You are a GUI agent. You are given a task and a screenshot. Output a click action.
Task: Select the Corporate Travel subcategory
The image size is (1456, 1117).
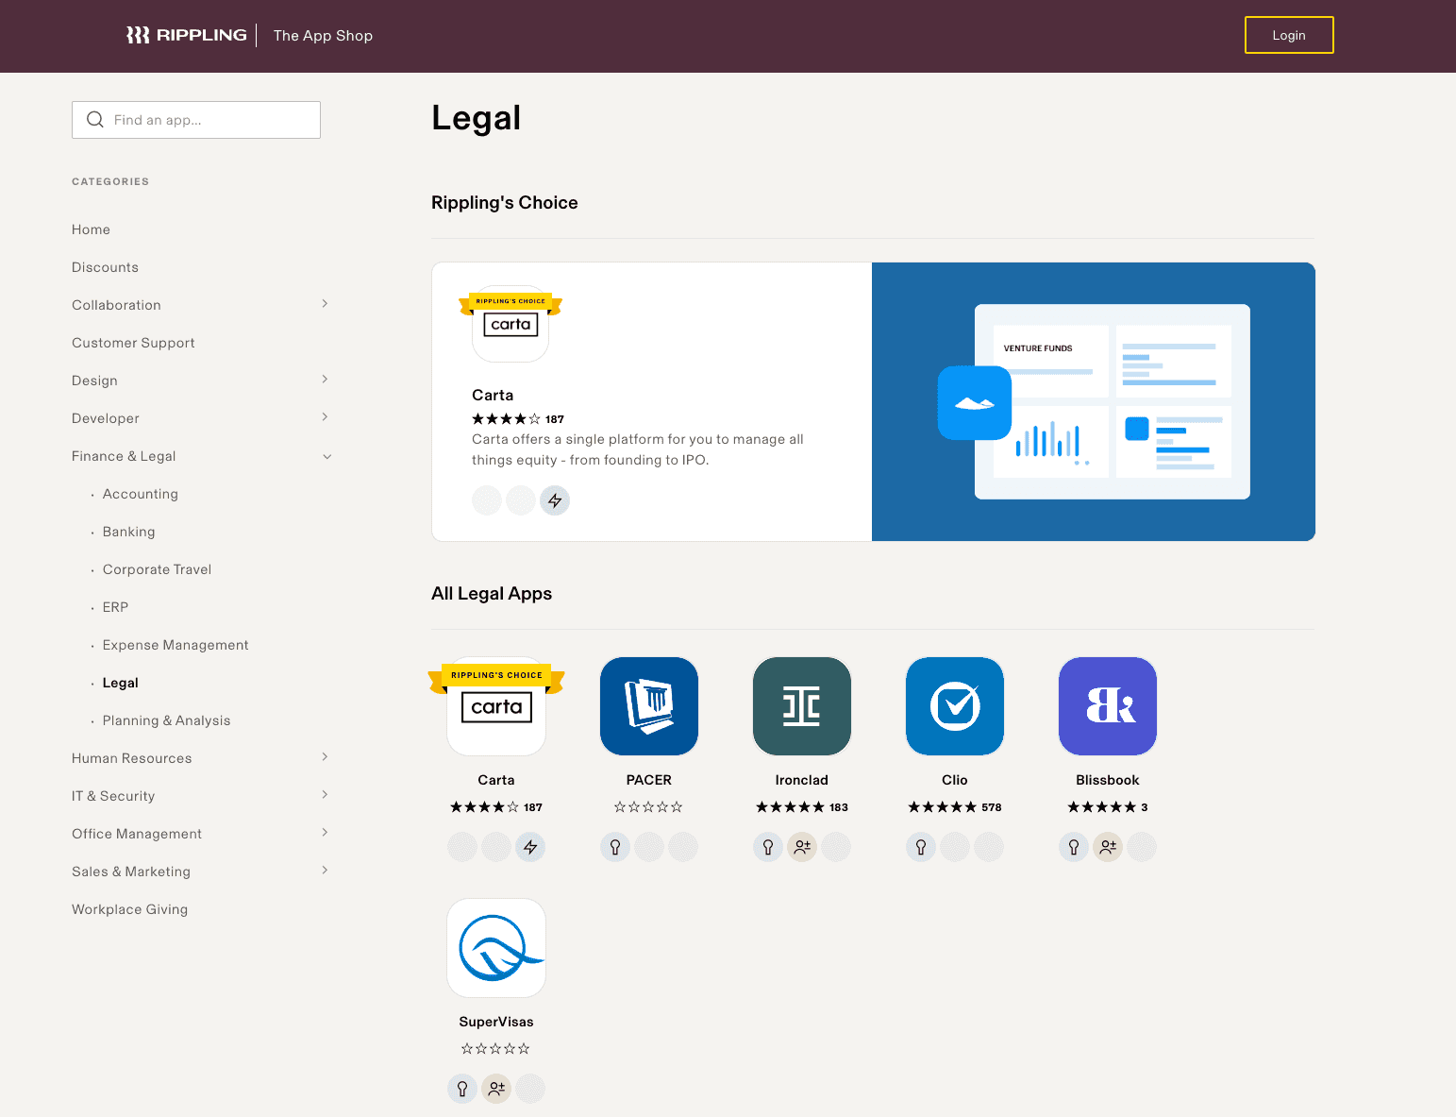click(157, 569)
